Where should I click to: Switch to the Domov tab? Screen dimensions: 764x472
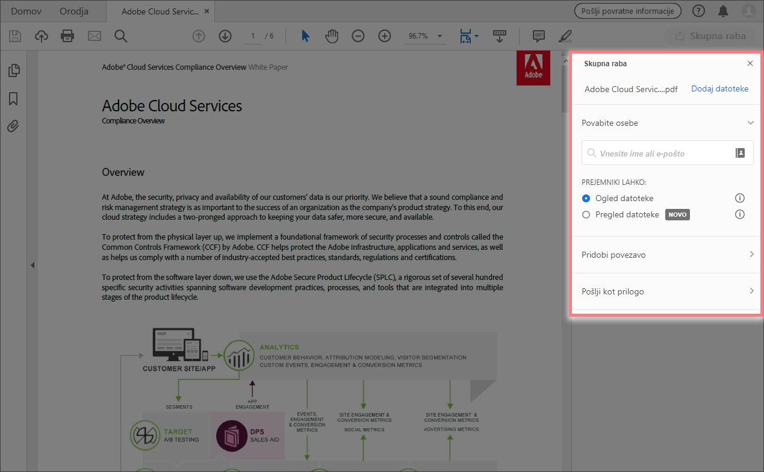[26, 11]
